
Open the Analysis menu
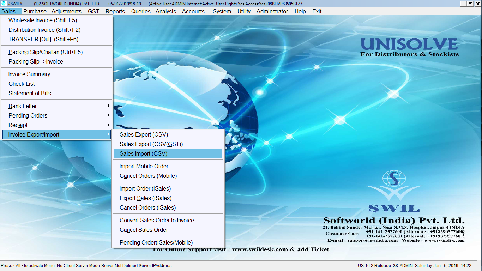tap(166, 11)
